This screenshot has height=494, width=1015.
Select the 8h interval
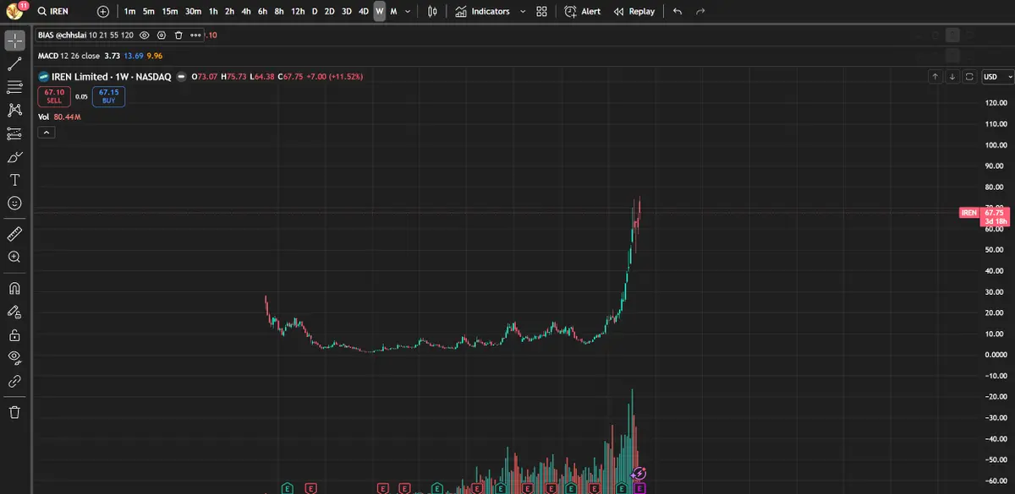pos(278,12)
